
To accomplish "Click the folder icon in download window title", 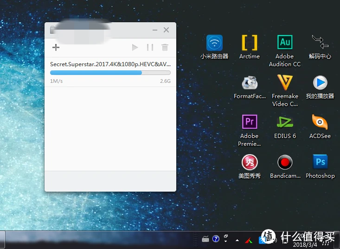I will [52, 30].
